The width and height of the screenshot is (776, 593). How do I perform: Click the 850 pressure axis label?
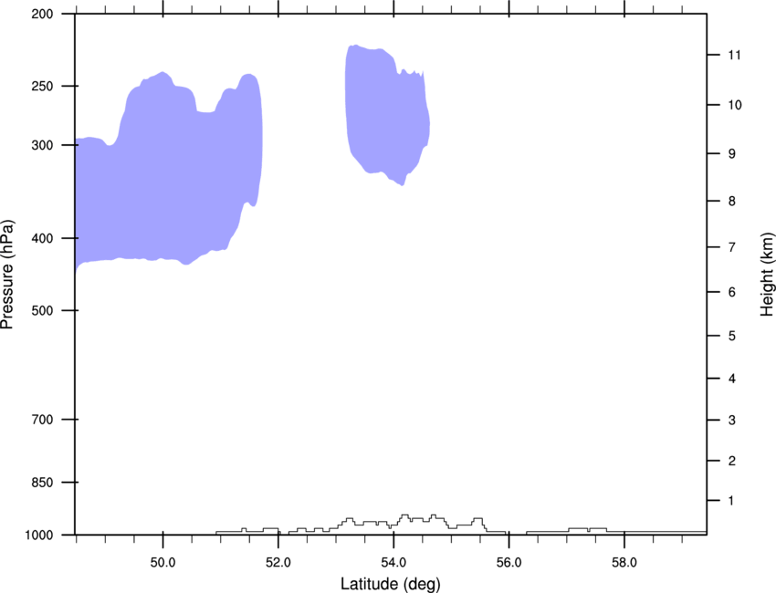42,483
